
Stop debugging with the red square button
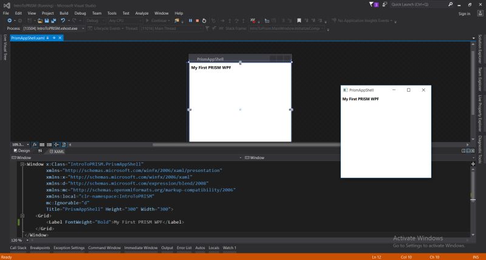click(196, 21)
